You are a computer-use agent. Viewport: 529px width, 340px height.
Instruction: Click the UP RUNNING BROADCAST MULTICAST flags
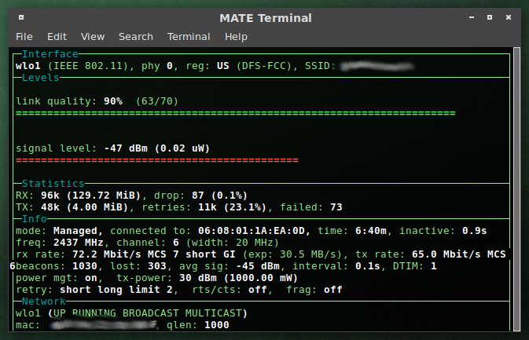click(148, 313)
